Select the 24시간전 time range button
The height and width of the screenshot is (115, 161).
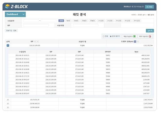[137, 21]
